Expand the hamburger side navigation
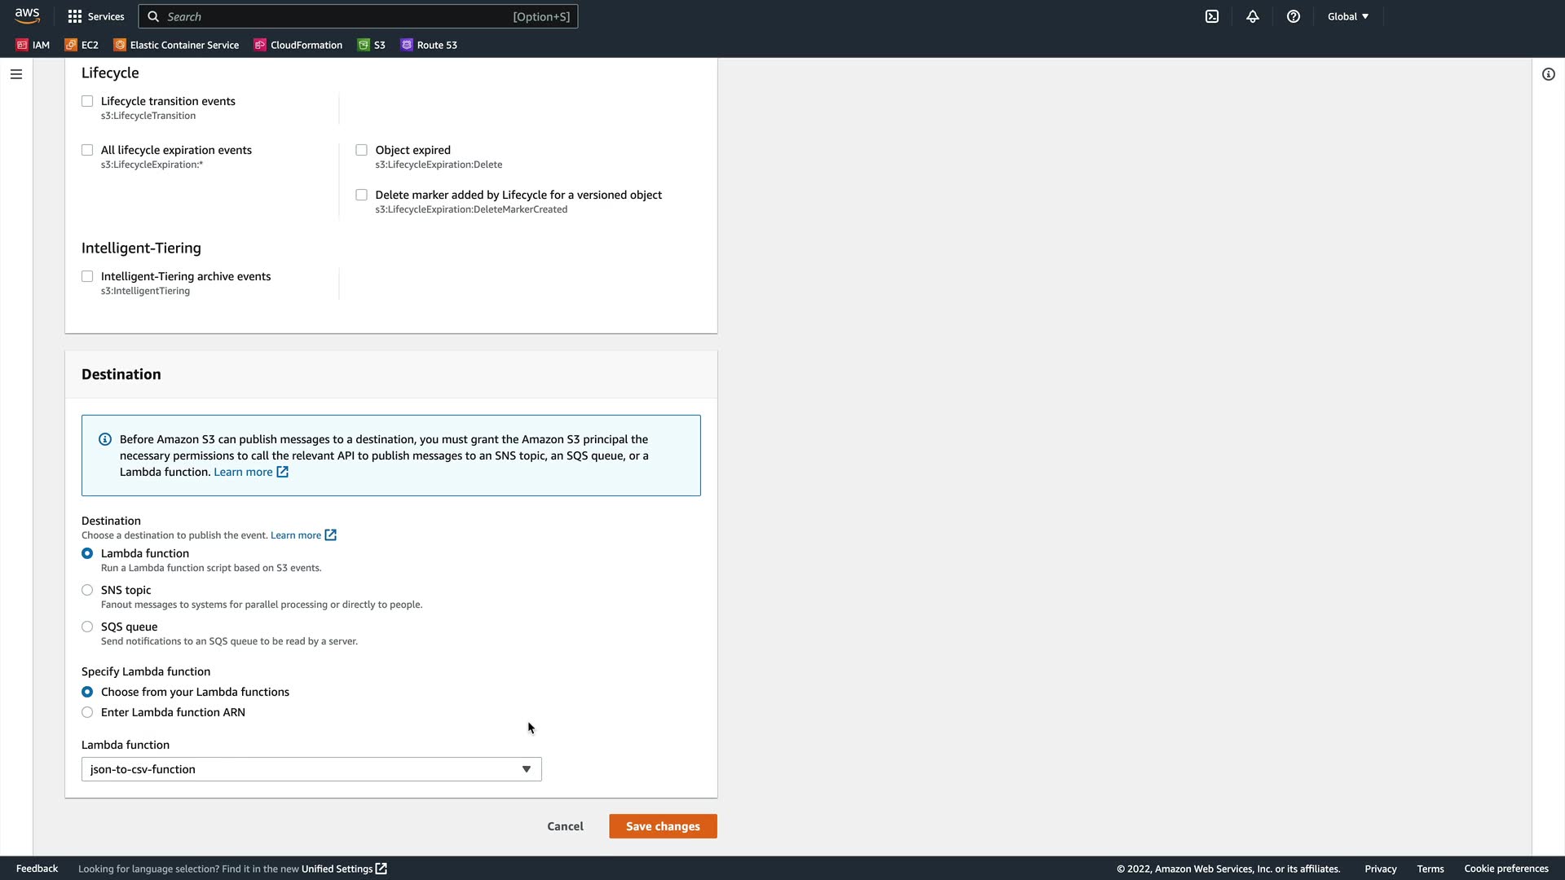 [x=16, y=74]
